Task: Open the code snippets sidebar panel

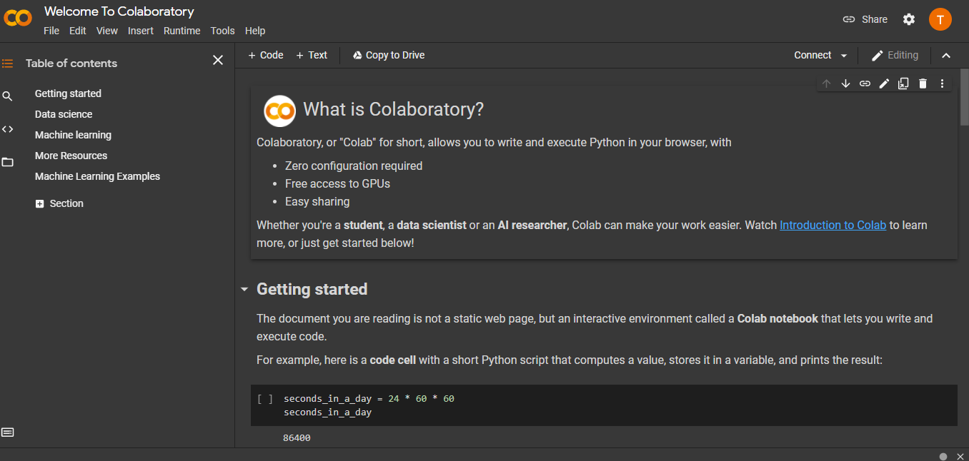Action: [x=8, y=129]
